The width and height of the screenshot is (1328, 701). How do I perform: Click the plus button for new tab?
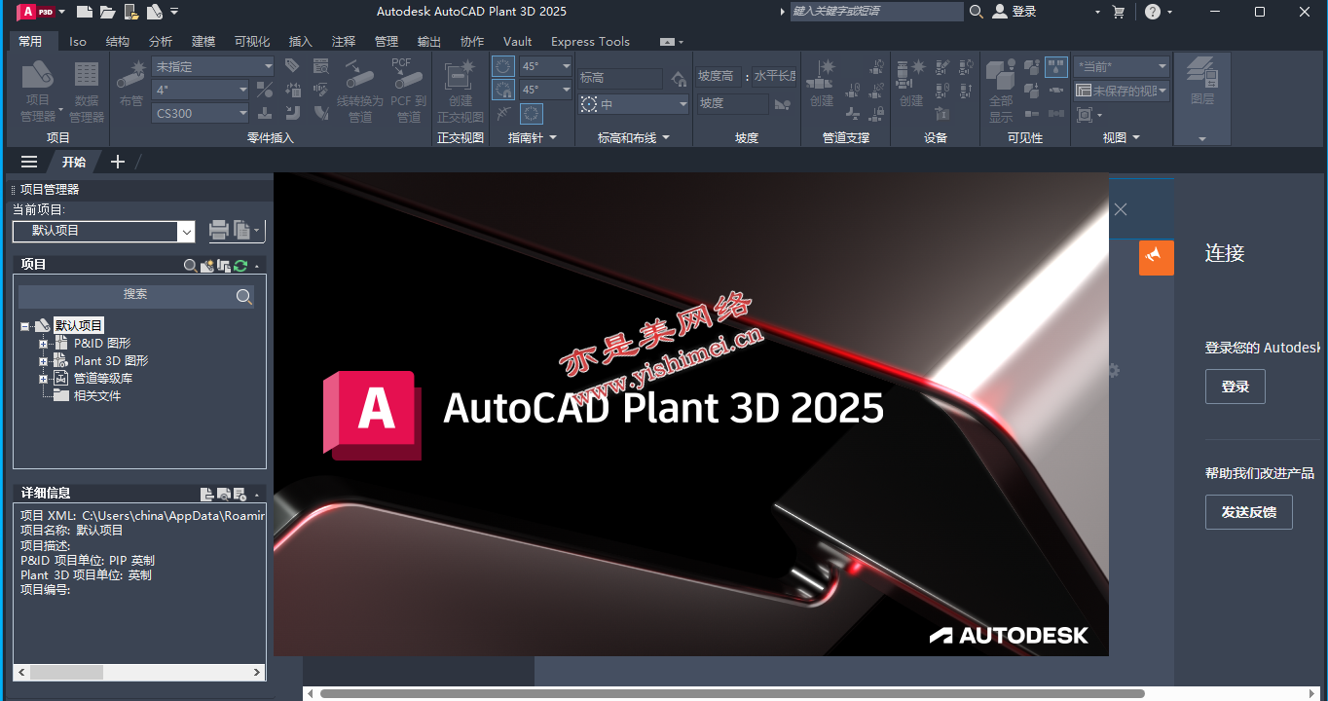118,162
